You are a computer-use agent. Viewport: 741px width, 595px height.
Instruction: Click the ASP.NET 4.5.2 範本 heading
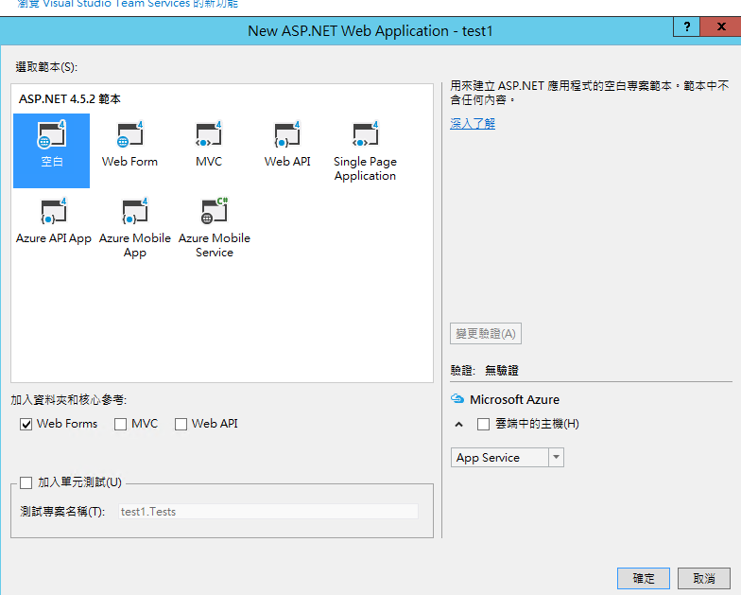coord(70,98)
